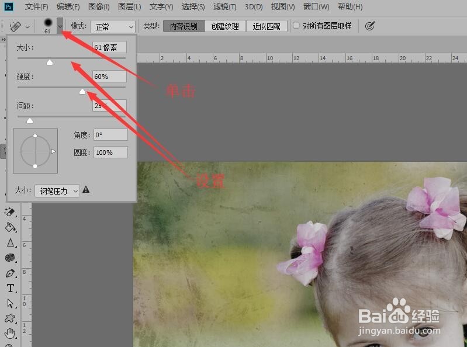Viewport: 467px width, 347px height.
Task: Click the 硬度 hardness value field
Action: point(110,76)
